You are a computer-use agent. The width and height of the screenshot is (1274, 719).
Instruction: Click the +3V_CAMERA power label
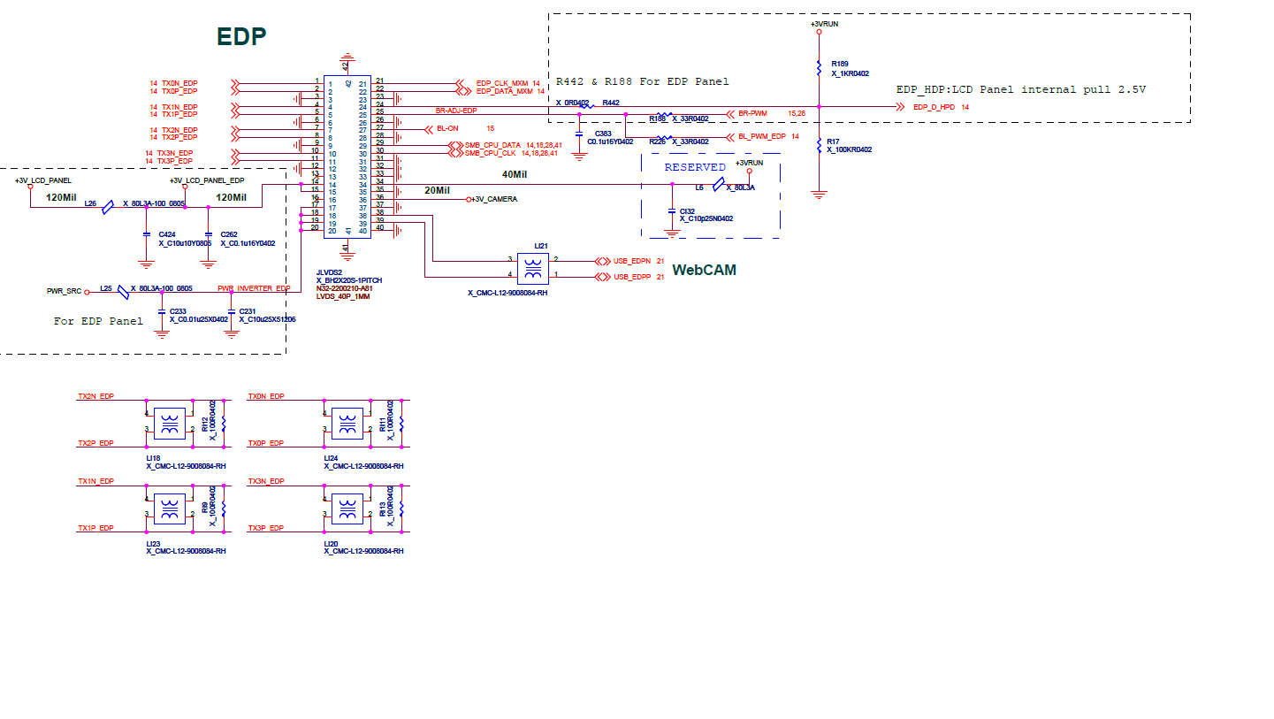click(x=495, y=199)
